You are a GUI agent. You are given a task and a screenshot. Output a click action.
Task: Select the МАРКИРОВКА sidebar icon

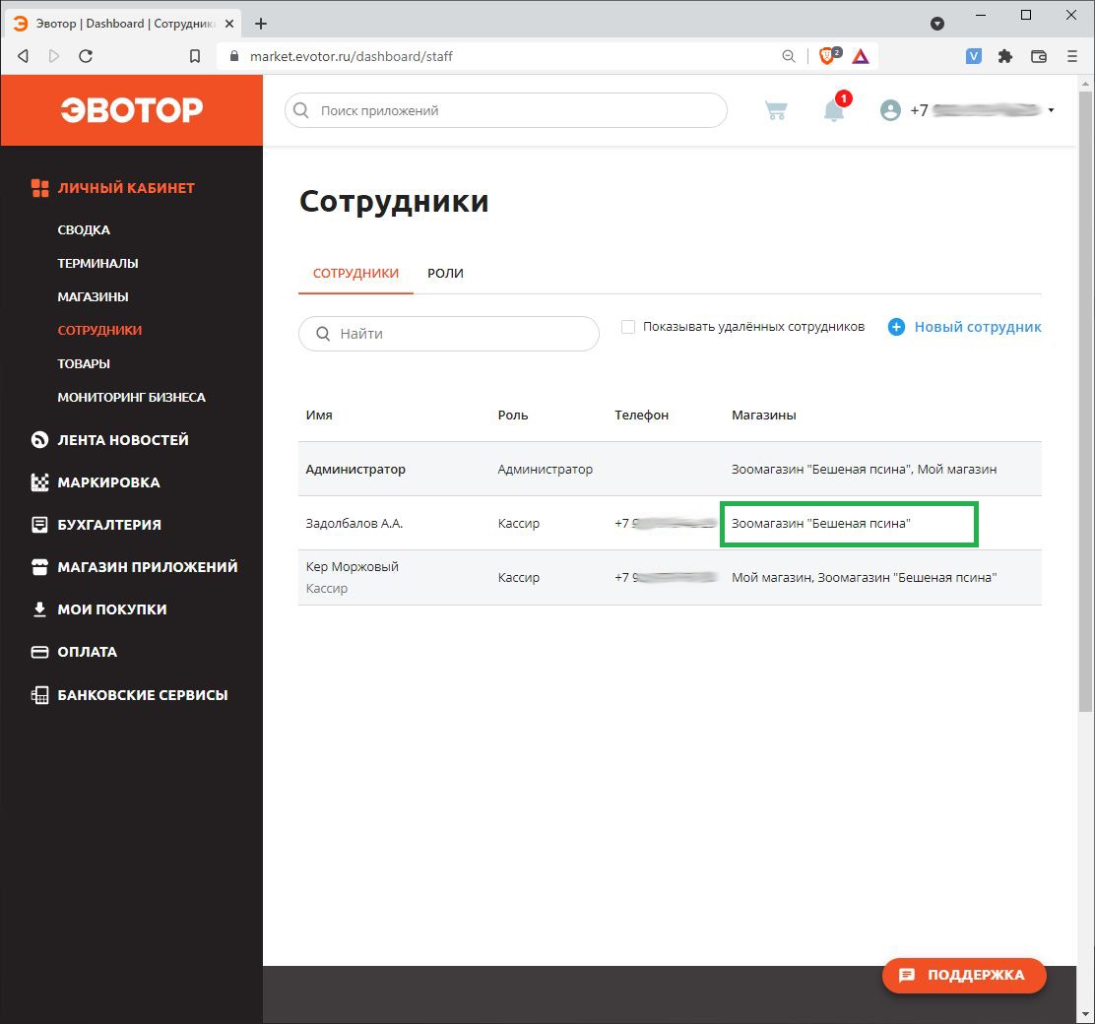39,482
